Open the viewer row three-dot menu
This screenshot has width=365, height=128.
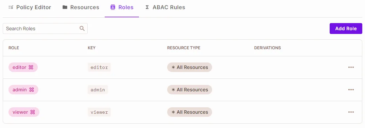click(351, 112)
